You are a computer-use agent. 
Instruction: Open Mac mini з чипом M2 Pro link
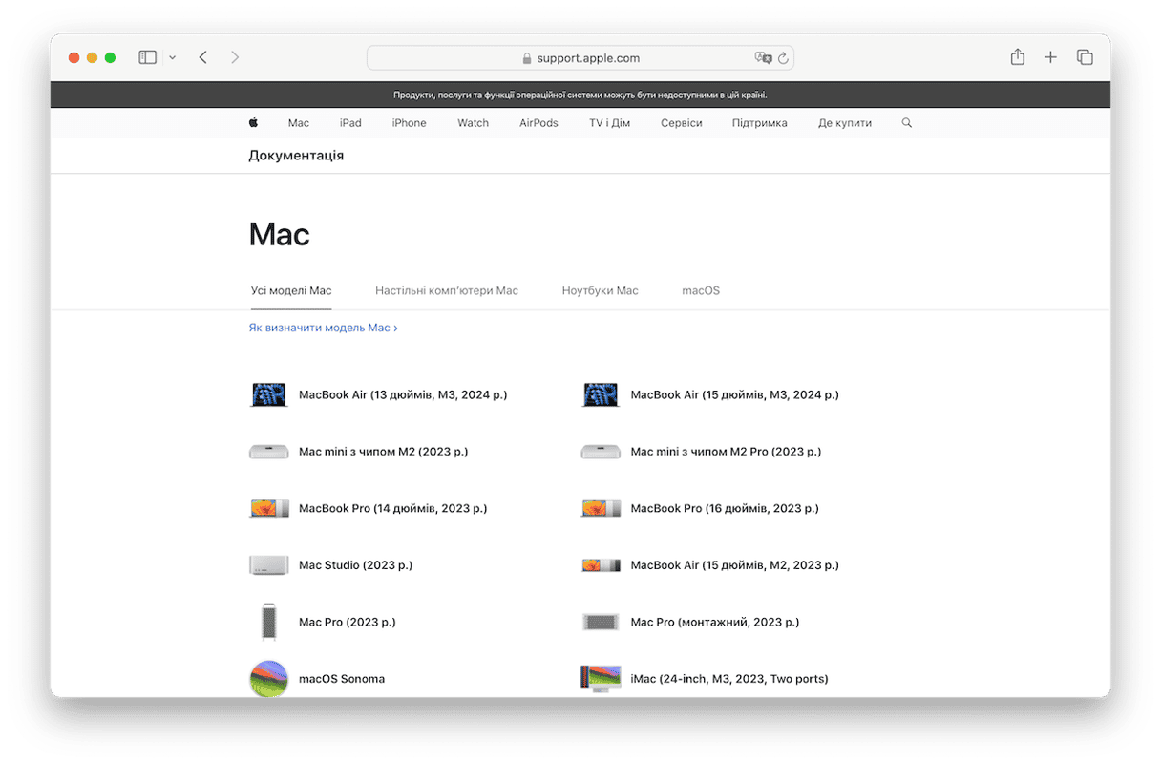point(726,452)
